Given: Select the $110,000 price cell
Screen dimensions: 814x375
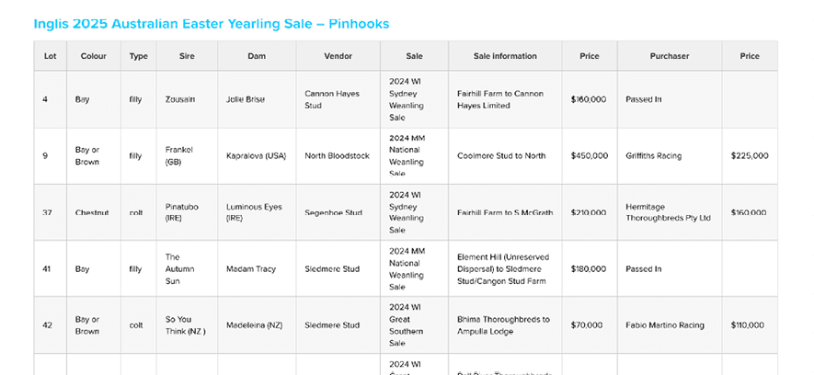Looking at the screenshot, I should click(749, 324).
